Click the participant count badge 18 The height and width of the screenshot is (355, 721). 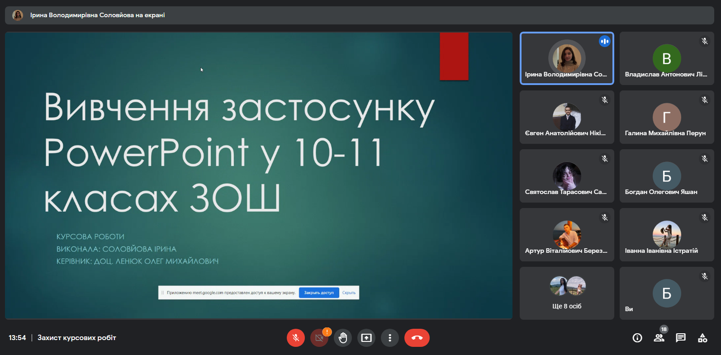pyautogui.click(x=664, y=329)
